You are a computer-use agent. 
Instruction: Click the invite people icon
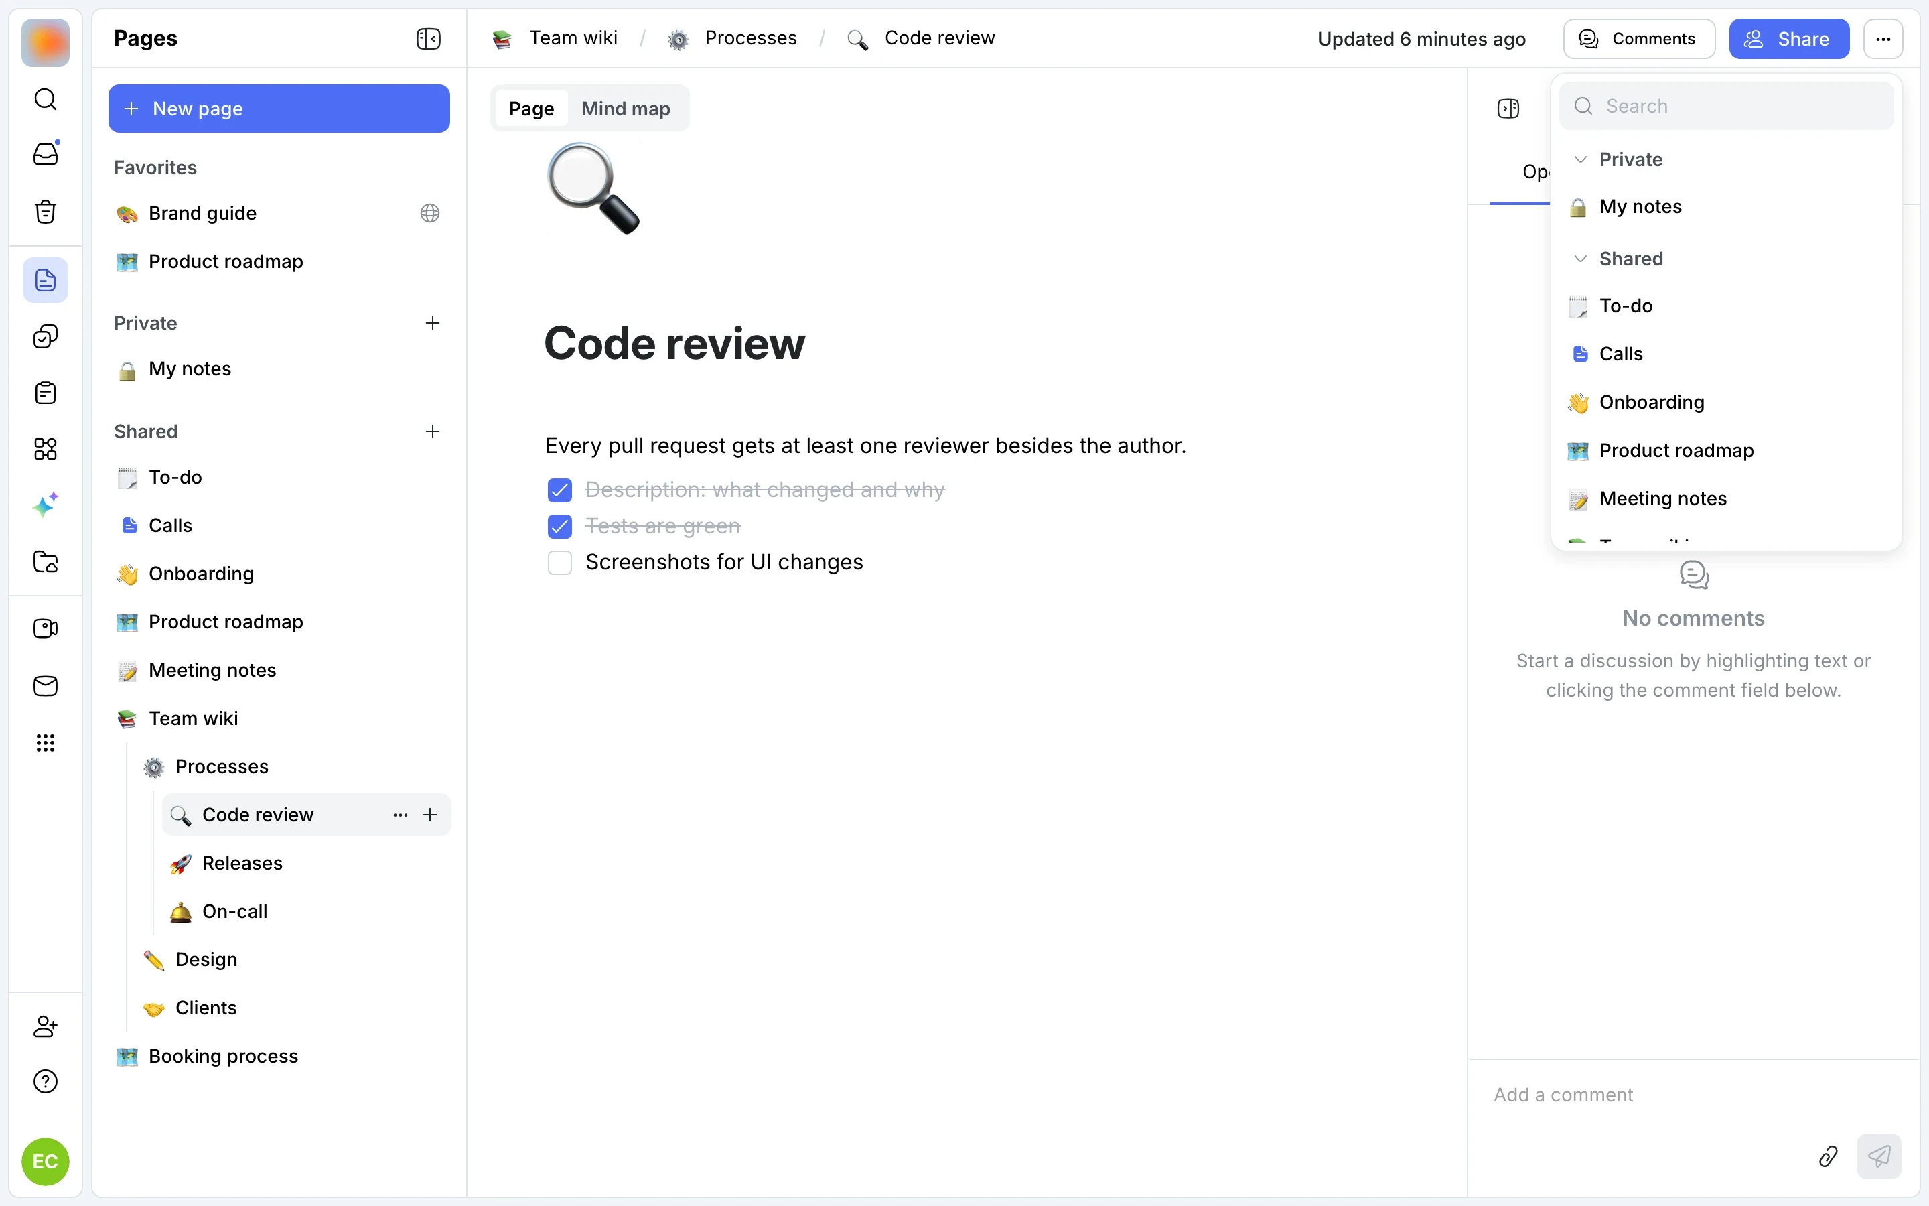[x=46, y=1026]
